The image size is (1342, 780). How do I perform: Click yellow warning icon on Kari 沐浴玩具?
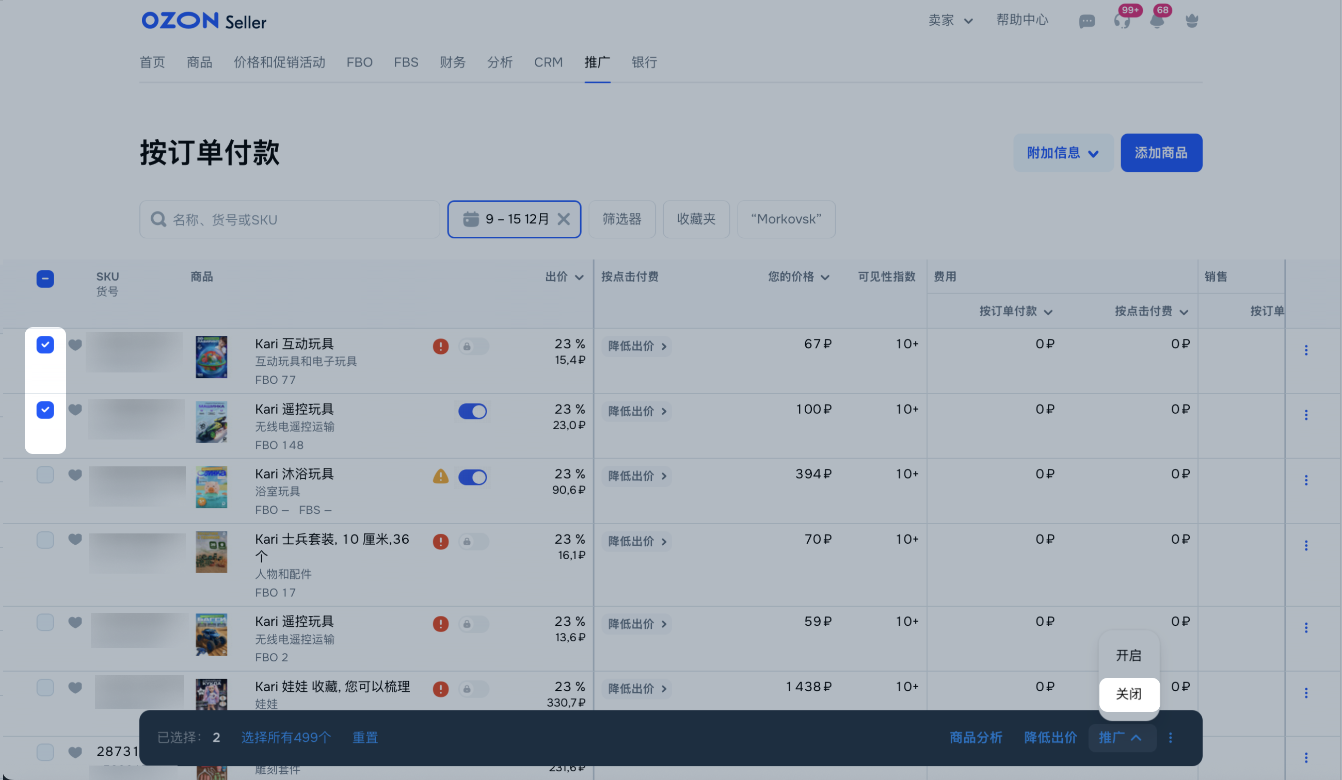[x=440, y=476]
